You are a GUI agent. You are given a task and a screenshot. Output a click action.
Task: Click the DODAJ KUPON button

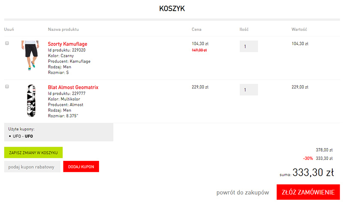(x=81, y=166)
